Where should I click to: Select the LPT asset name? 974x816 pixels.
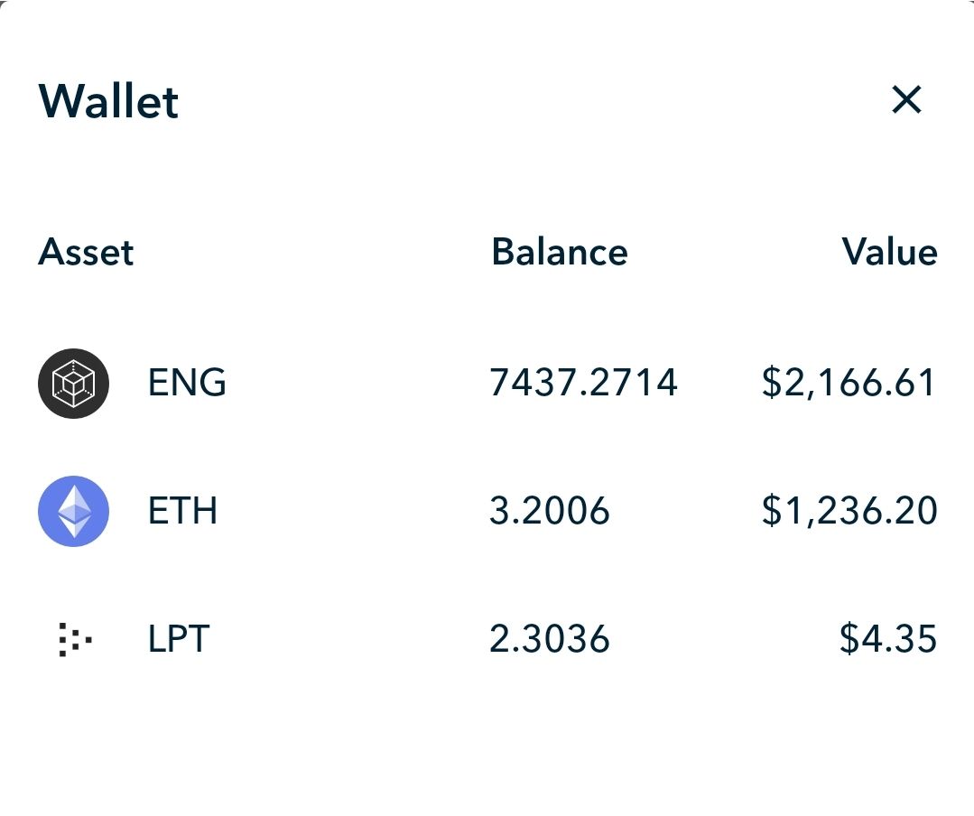pos(178,639)
